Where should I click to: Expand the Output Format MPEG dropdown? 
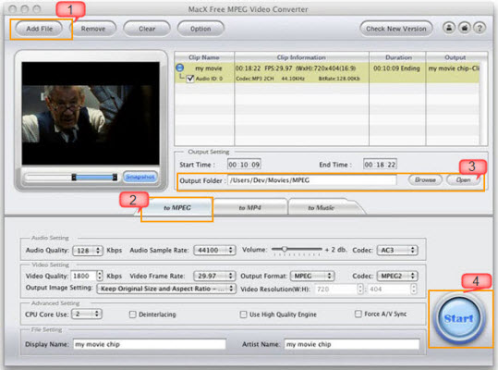tap(312, 276)
